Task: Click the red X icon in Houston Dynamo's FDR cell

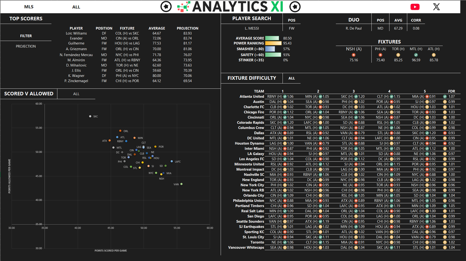Action: tap(445, 143)
